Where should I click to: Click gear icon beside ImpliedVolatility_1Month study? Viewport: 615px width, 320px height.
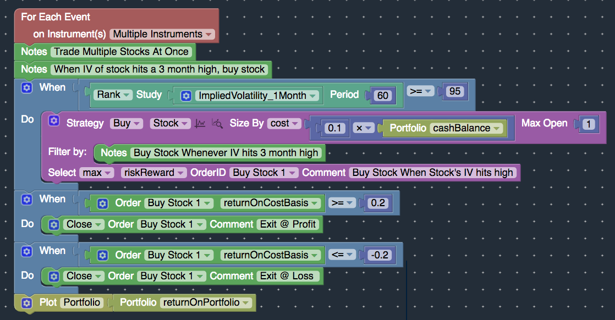tap(186, 96)
